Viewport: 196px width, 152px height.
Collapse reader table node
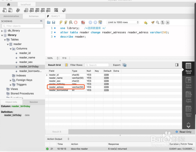tap(8, 44)
